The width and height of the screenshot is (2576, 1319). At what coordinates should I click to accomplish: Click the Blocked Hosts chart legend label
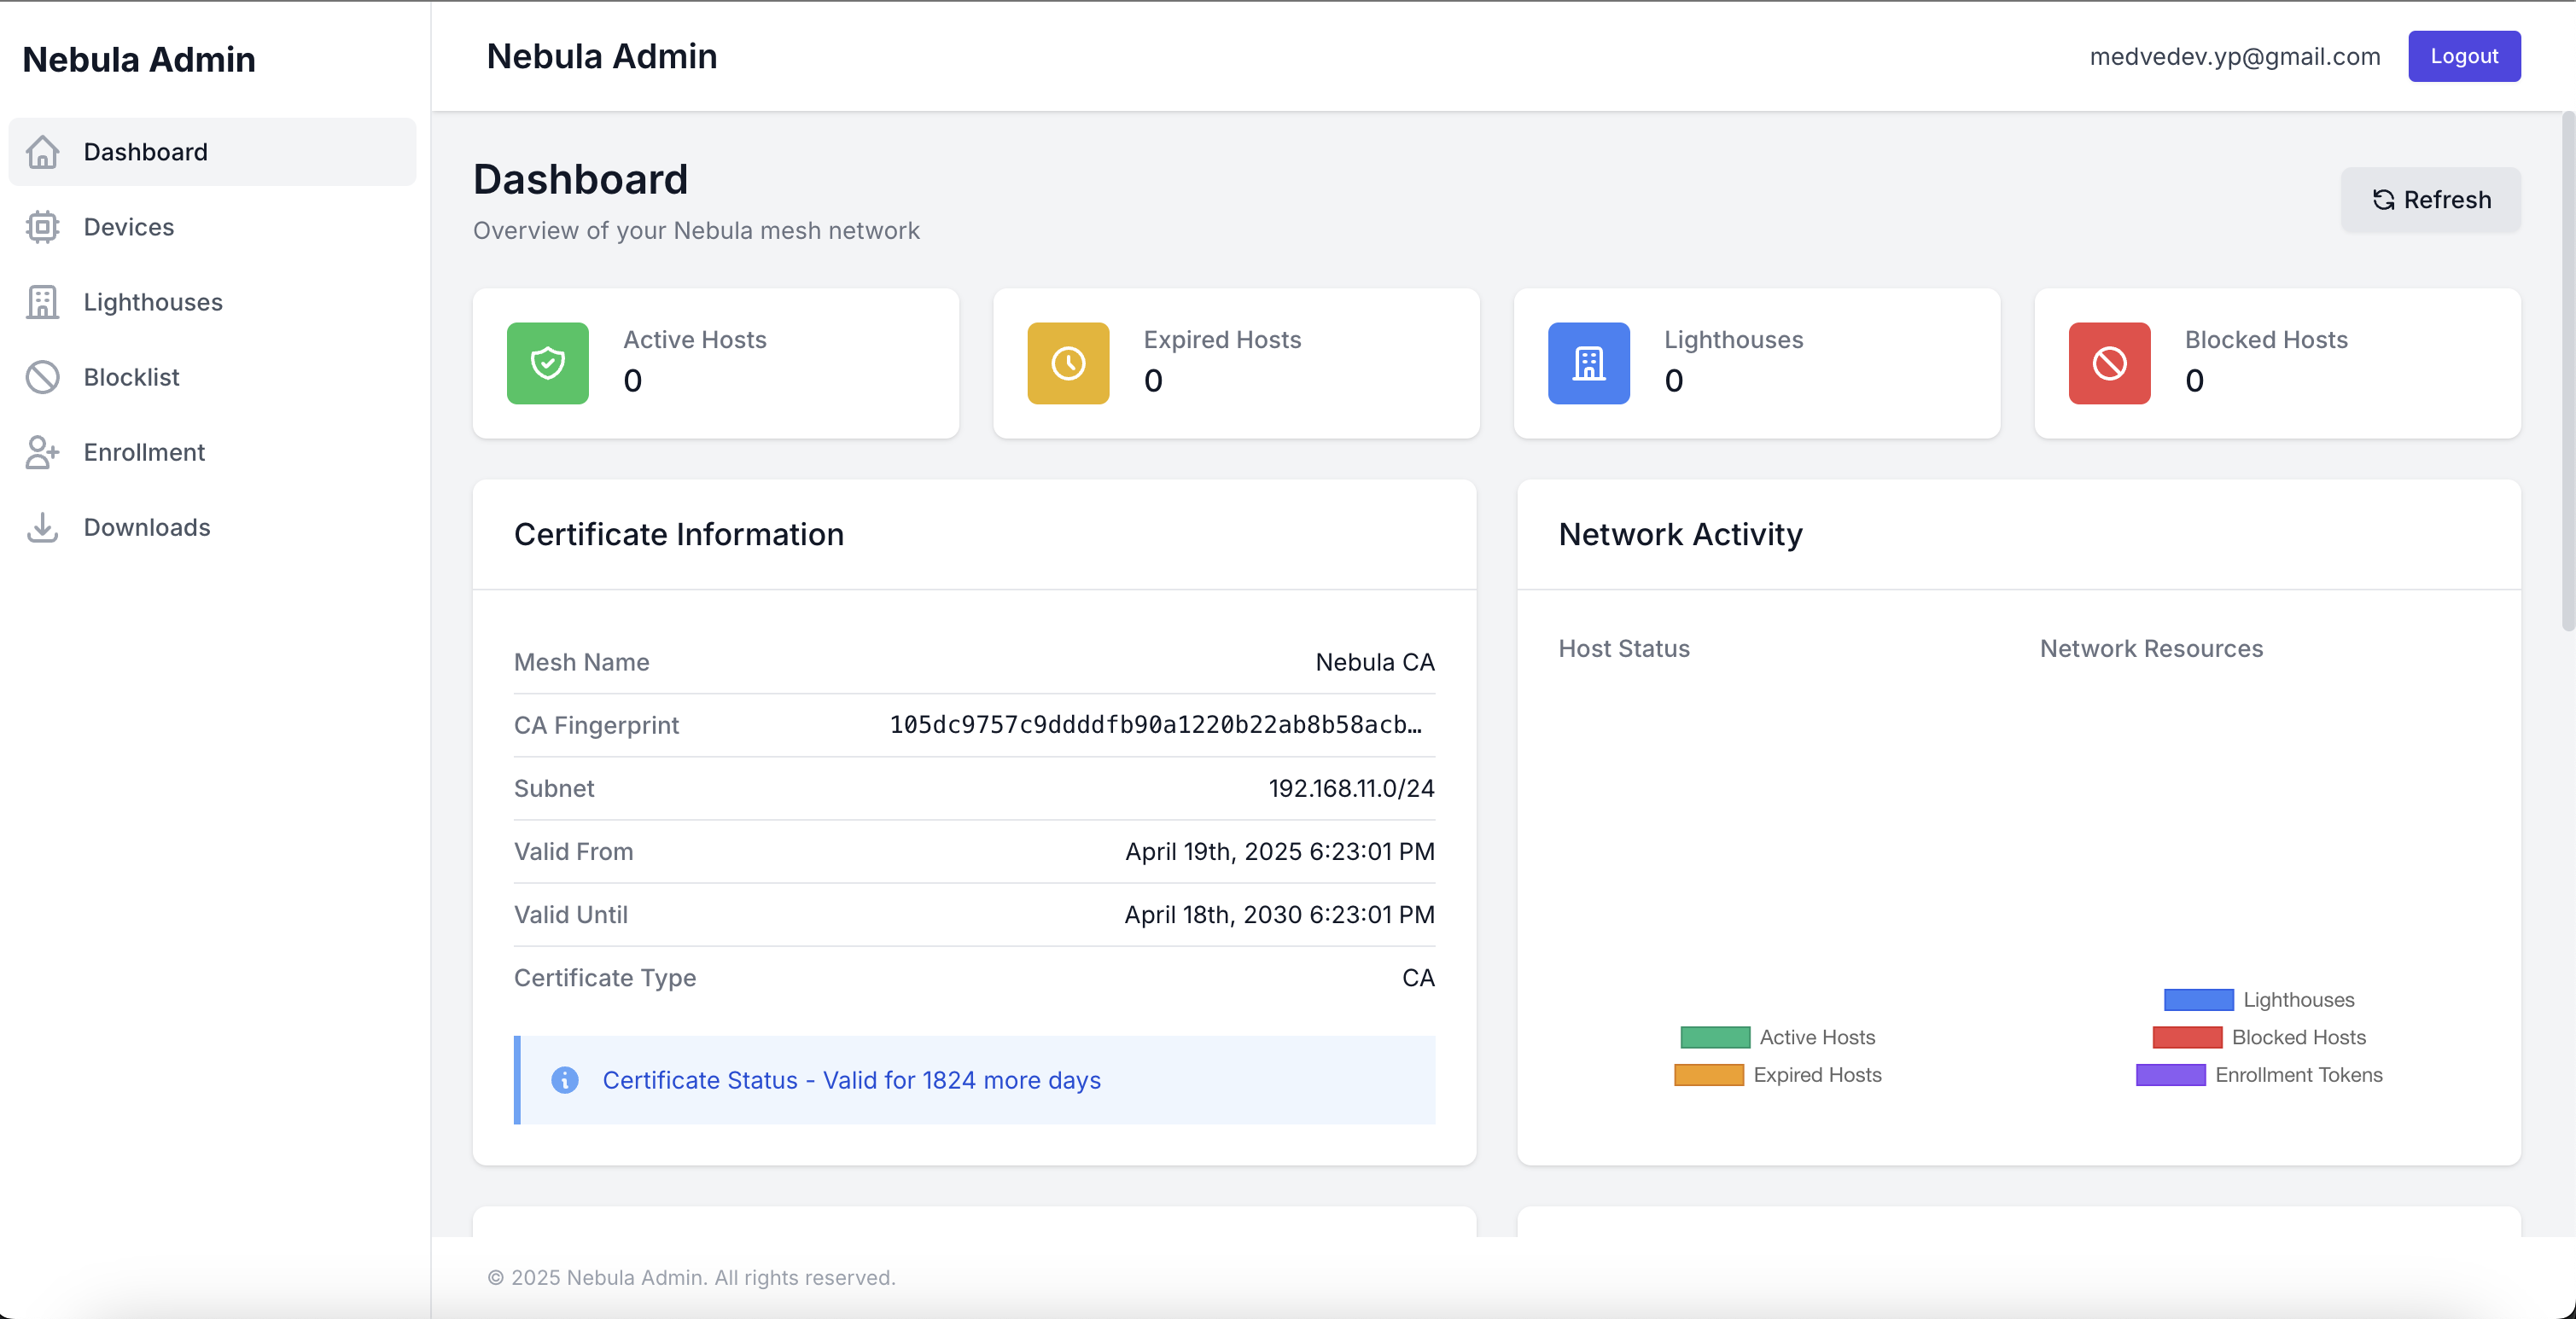[x=2298, y=1037]
